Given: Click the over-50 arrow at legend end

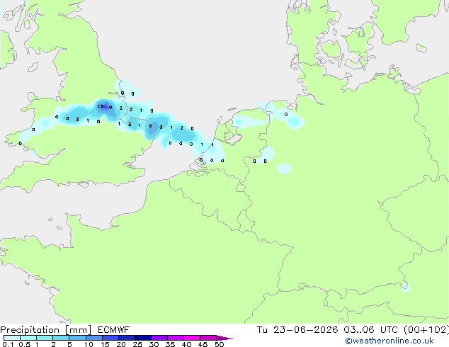Looking at the screenshot, I should pyautogui.click(x=224, y=338).
